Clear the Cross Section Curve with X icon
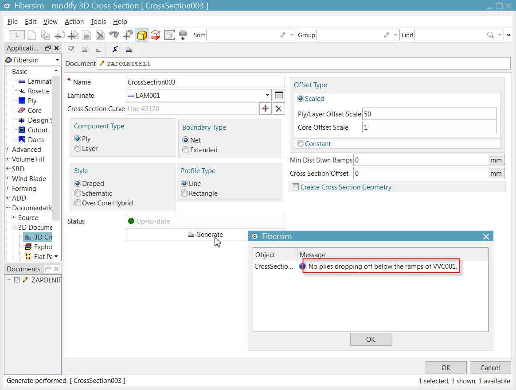The image size is (516, 390). [278, 108]
